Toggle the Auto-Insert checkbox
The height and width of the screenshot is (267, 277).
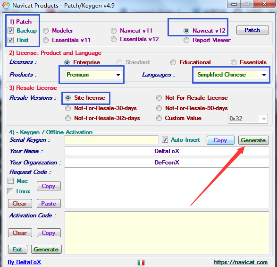[165, 140]
